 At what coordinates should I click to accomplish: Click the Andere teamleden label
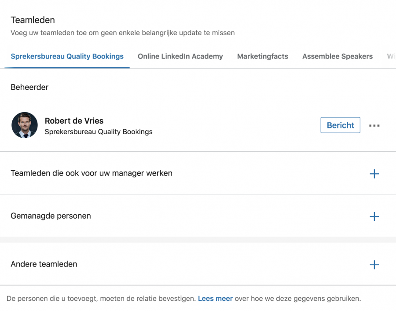pyautogui.click(x=44, y=264)
